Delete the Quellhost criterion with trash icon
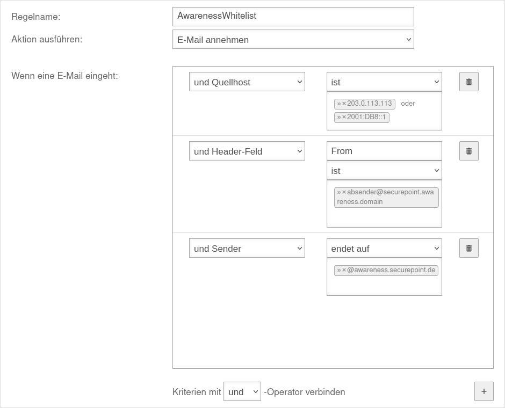 [x=468, y=82]
